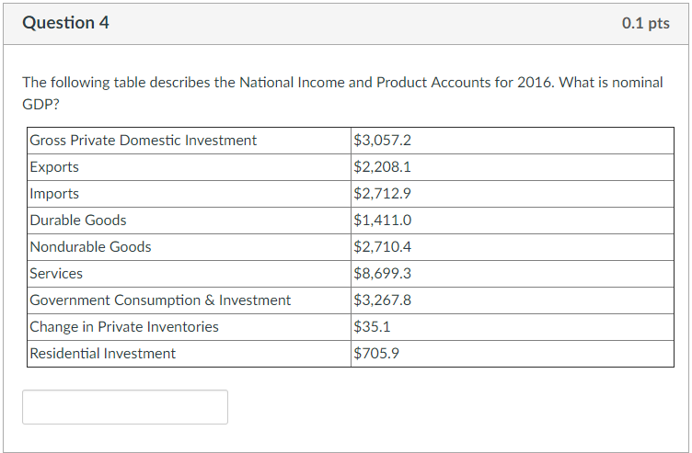Screen dimensions: 692x453
Task: Click the $3,267.8 value
Action: [382, 300]
